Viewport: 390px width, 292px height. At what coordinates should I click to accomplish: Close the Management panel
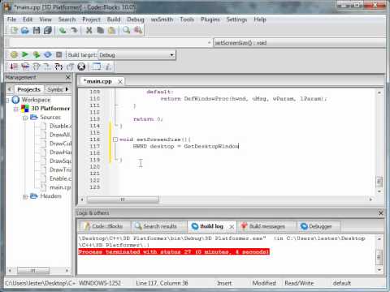tap(68, 77)
